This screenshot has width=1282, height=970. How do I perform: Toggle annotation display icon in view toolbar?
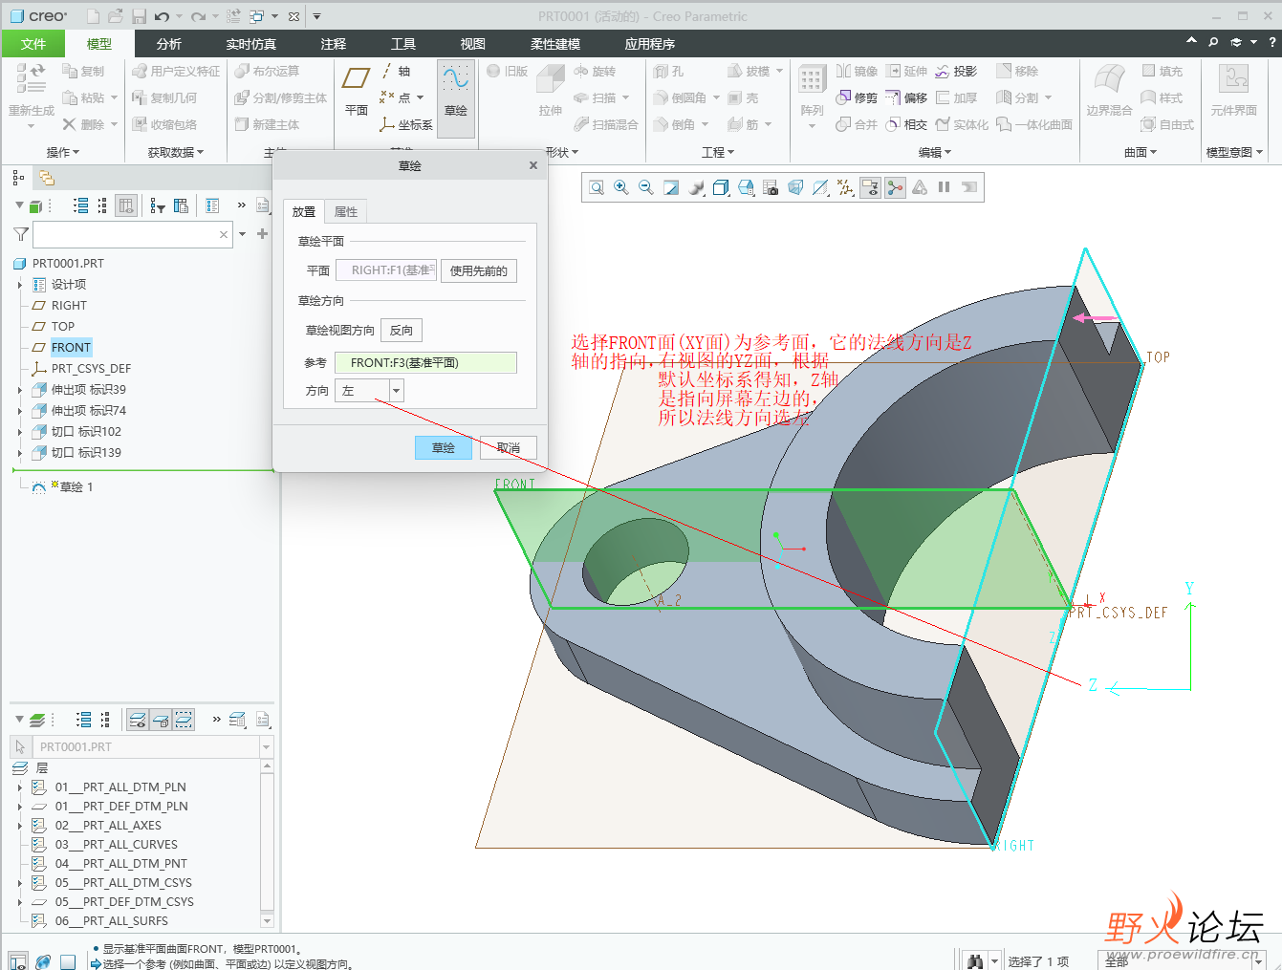(870, 187)
